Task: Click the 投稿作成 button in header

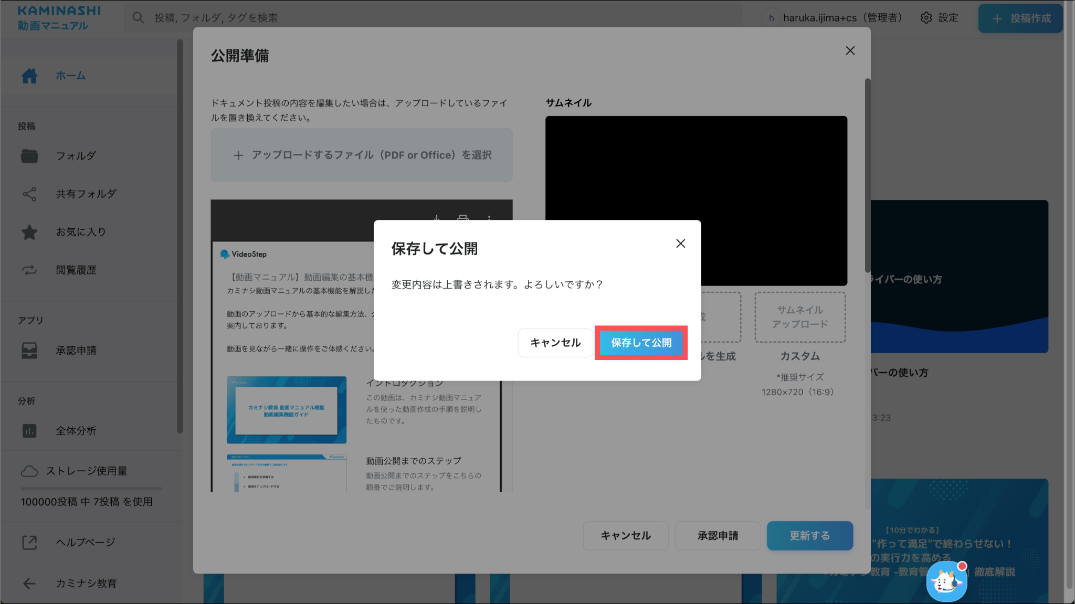Action: 1020,18
